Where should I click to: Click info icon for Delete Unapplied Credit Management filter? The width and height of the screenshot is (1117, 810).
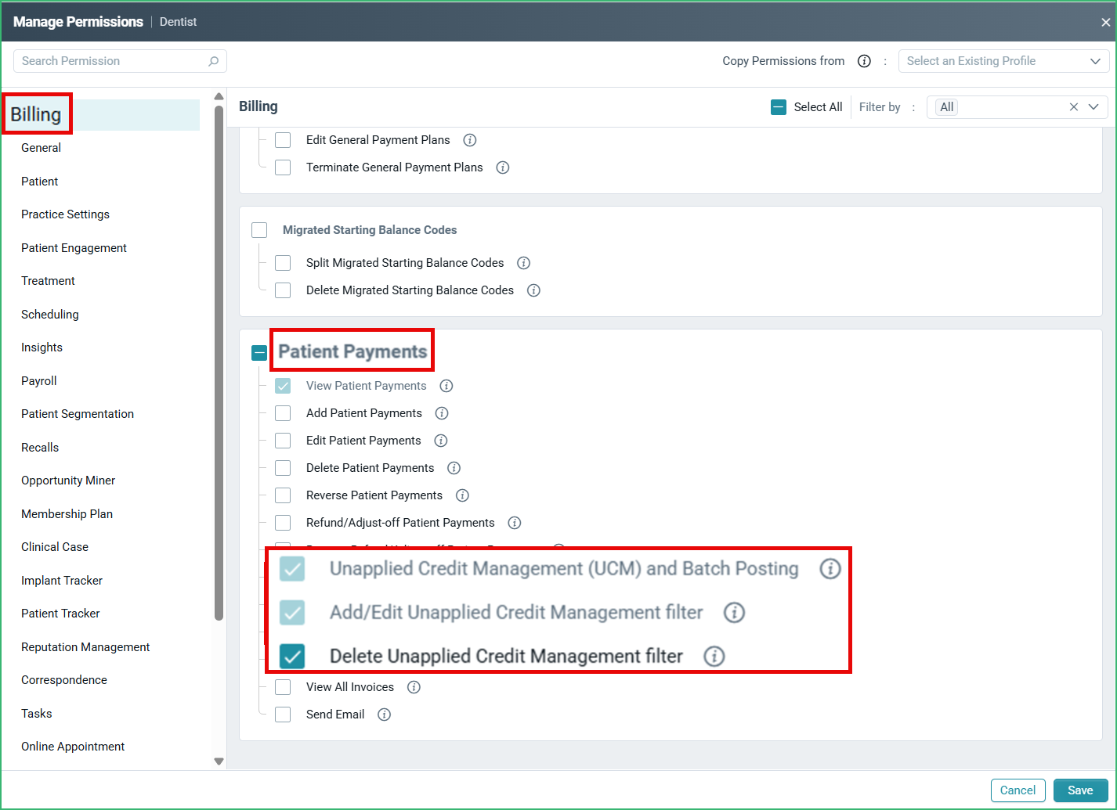click(x=714, y=656)
